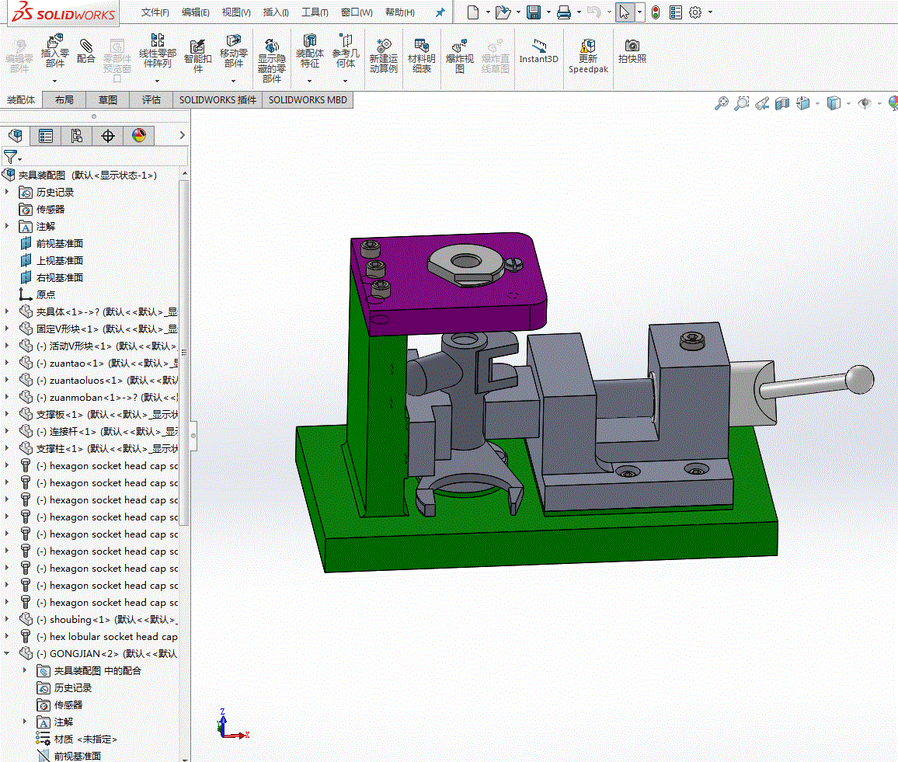Screen dimensions: 898x762
Task: Collapse the GONGJIAN<2> tree node
Action: 8,653
